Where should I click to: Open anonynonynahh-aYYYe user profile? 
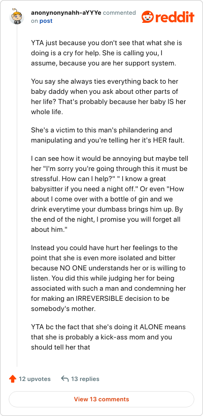(x=66, y=13)
